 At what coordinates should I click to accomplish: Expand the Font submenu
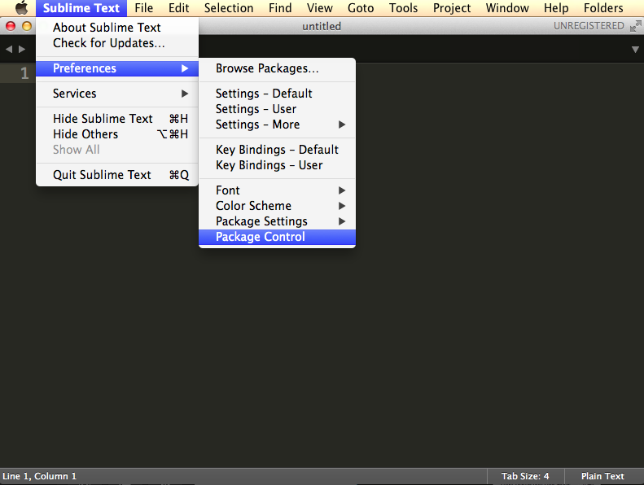pyautogui.click(x=278, y=190)
